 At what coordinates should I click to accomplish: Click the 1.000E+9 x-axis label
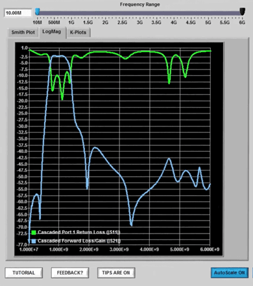(x=58, y=250)
